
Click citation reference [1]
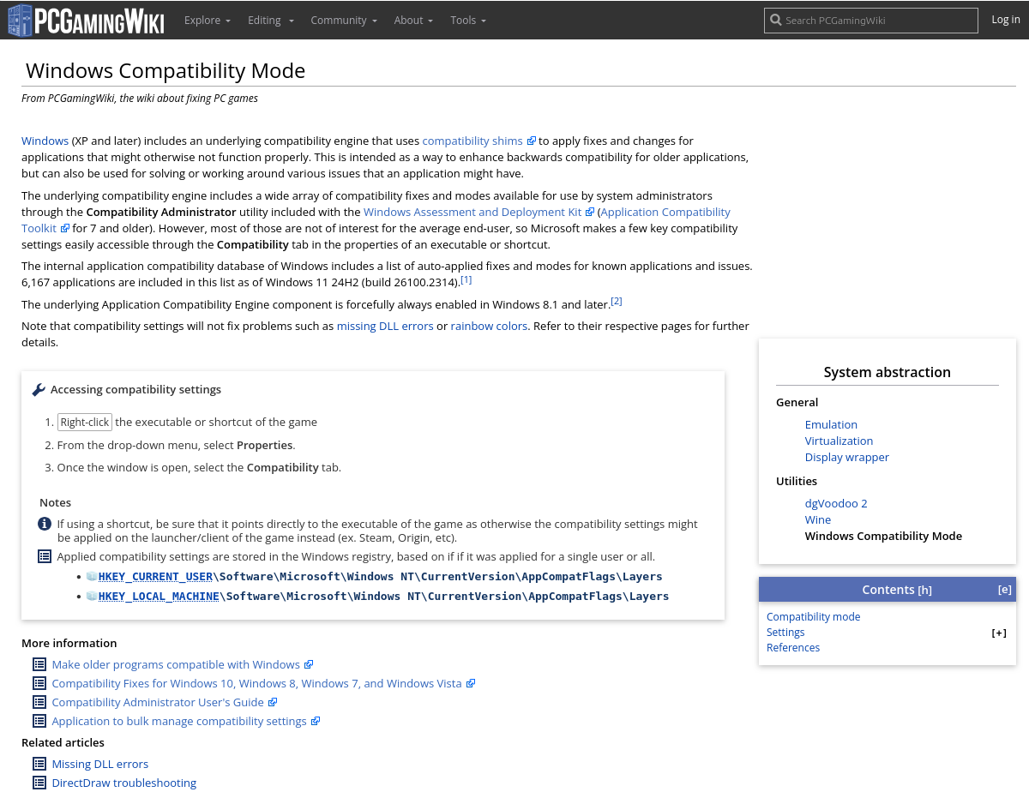[466, 279]
